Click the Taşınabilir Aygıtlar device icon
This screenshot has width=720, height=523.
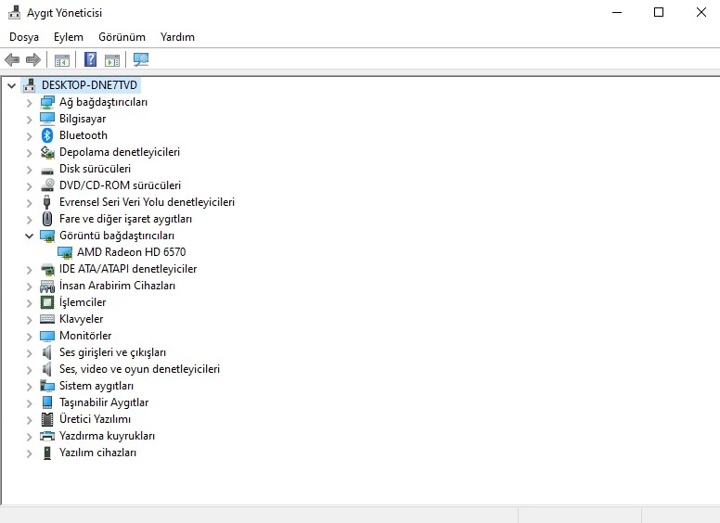pos(46,402)
